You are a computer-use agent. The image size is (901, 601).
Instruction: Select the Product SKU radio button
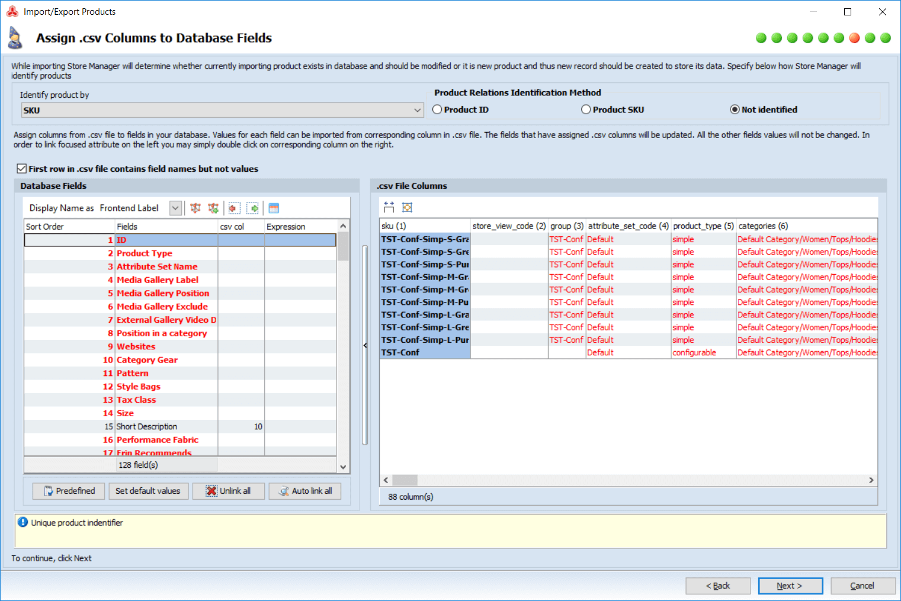(x=586, y=110)
